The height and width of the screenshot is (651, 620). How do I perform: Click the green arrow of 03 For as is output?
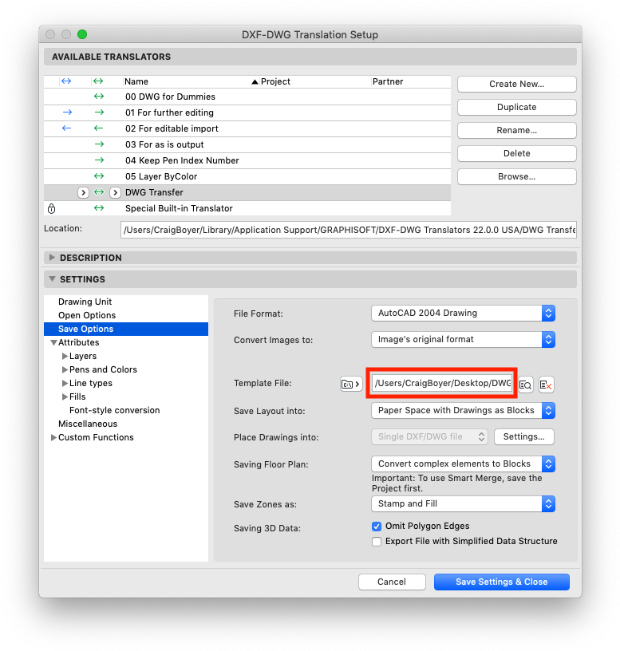point(99,144)
